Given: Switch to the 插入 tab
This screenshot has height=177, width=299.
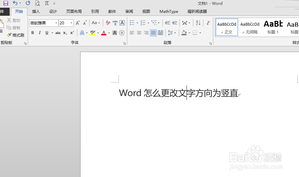Looking at the screenshot, I should (36, 12).
